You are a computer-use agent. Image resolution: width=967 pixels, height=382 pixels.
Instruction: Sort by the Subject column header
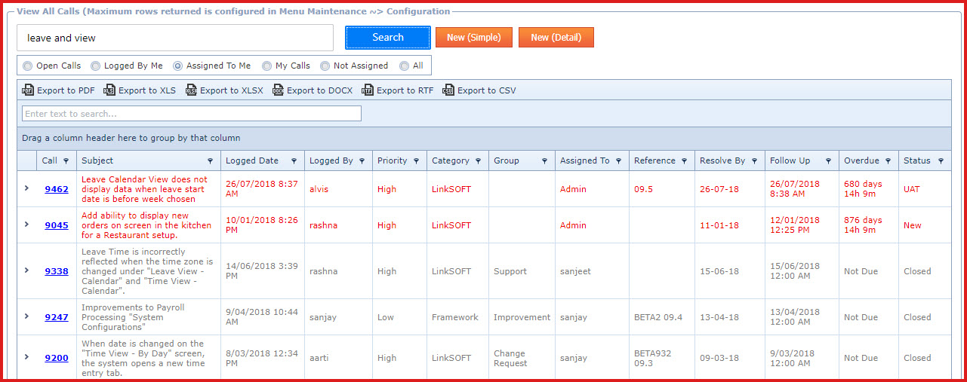(149, 160)
